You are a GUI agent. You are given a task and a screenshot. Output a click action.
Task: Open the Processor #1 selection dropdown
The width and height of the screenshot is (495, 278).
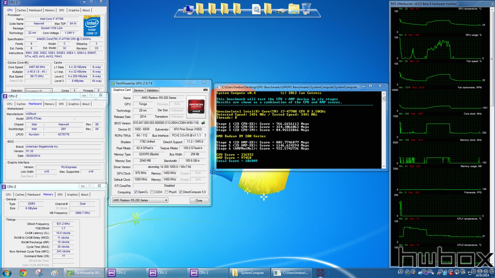click(x=39, y=91)
